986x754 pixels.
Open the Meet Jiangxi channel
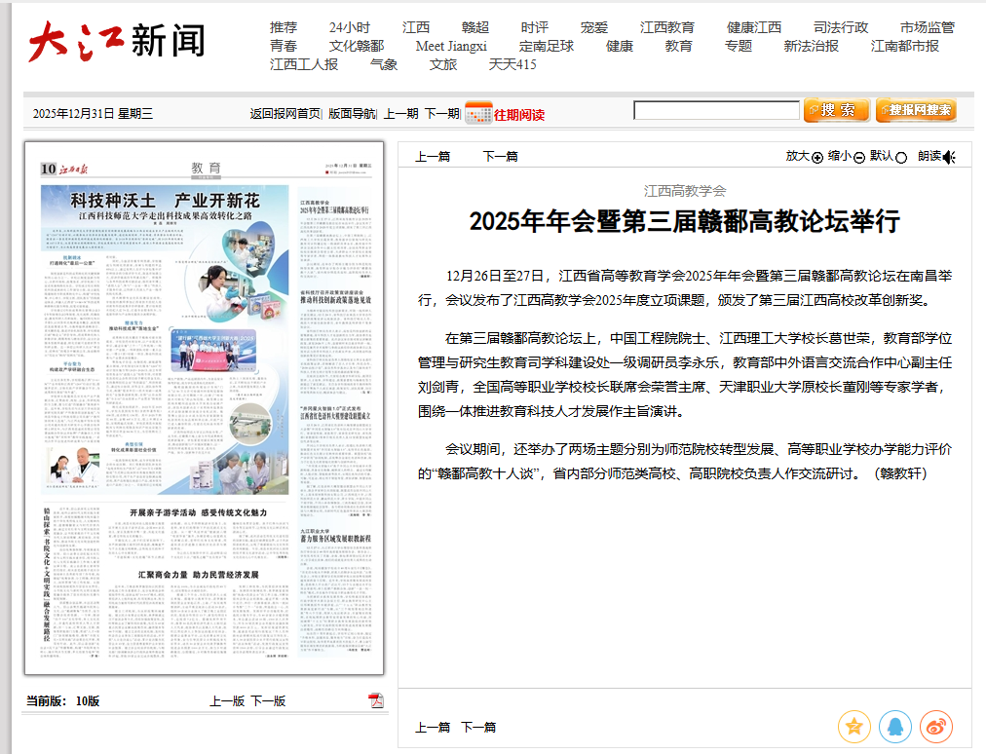pyautogui.click(x=451, y=46)
